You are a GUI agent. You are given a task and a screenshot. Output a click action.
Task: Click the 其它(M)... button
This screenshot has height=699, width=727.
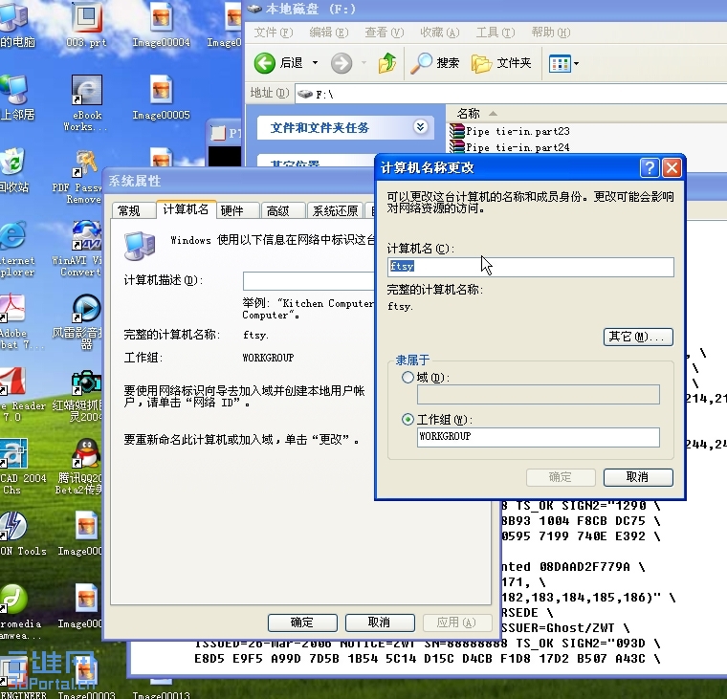[638, 337]
